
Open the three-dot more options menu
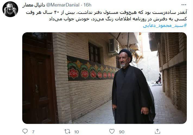(x=184, y=5)
